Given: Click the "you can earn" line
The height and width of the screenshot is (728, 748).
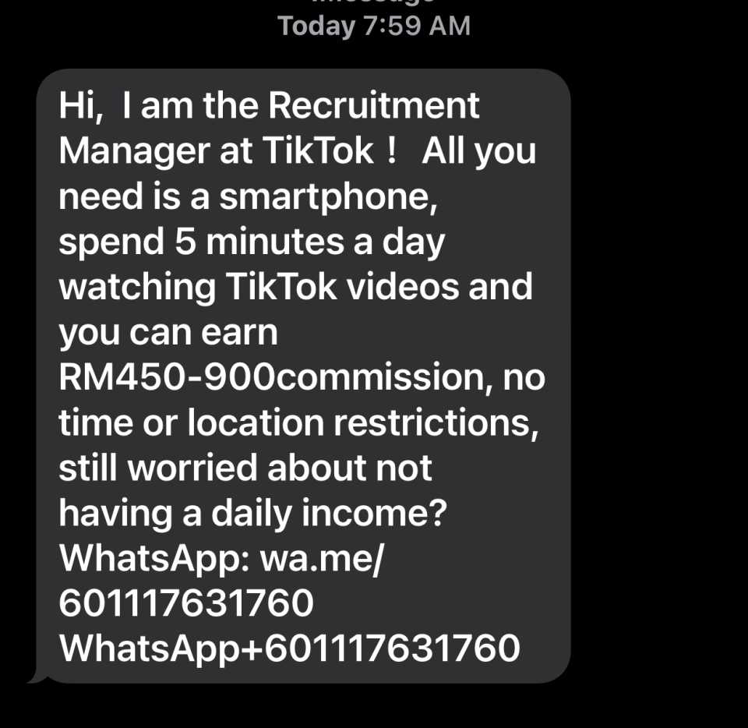Looking at the screenshot, I should [168, 334].
